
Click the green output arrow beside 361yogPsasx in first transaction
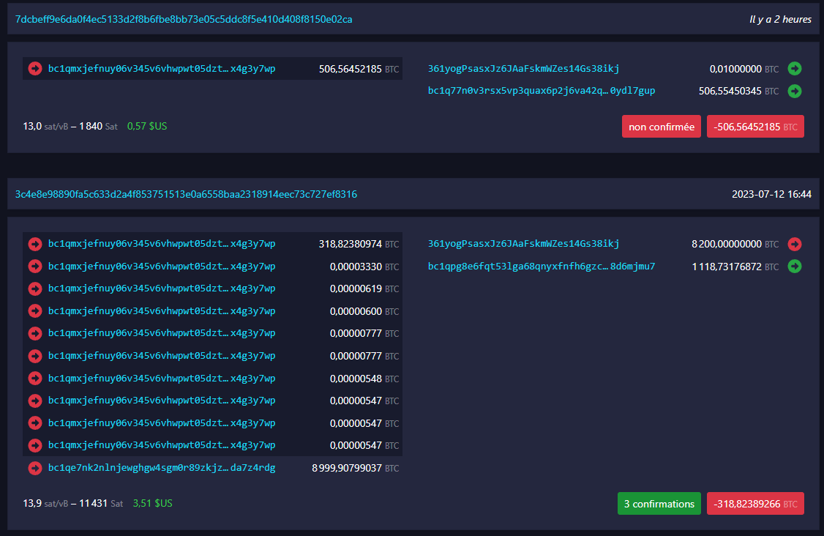tap(795, 68)
